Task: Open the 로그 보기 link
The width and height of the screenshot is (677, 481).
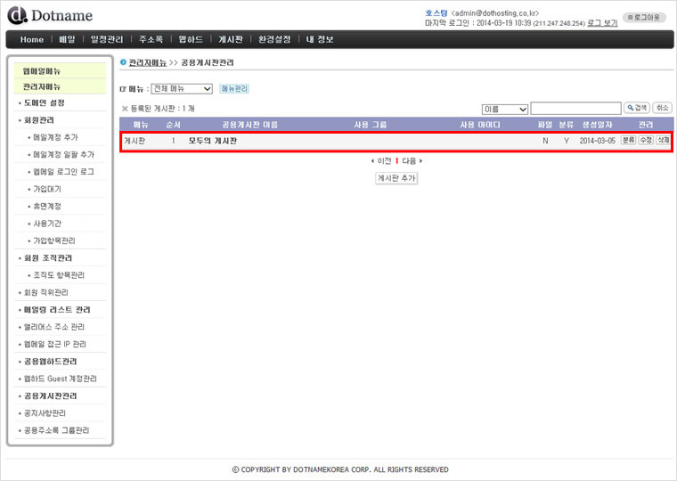Action: click(x=602, y=22)
